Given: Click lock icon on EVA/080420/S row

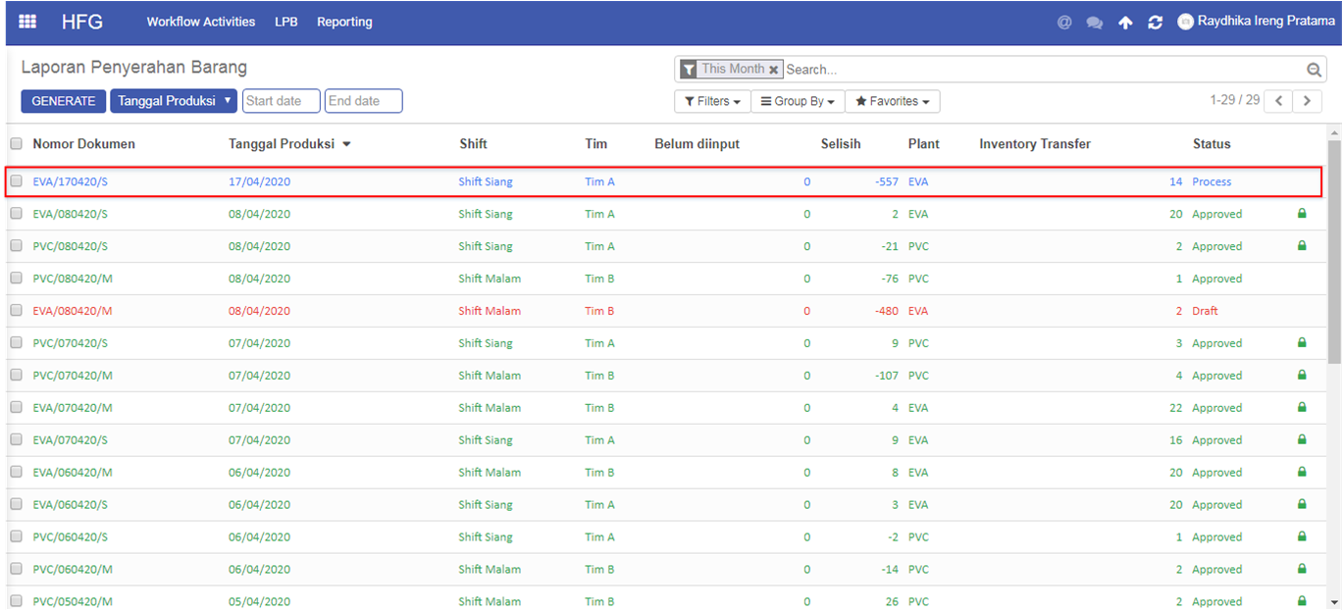Looking at the screenshot, I should coord(1302,214).
